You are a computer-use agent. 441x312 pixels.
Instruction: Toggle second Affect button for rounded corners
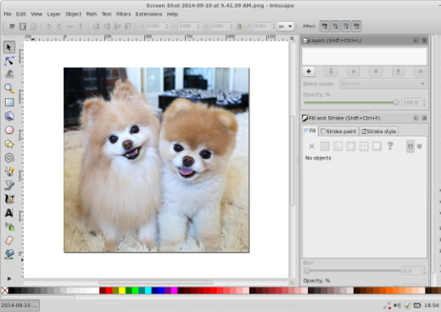(x=335, y=26)
